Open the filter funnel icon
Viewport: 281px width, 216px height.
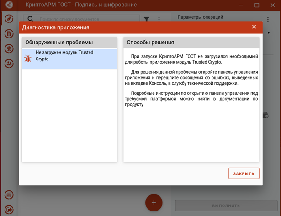coord(147,19)
